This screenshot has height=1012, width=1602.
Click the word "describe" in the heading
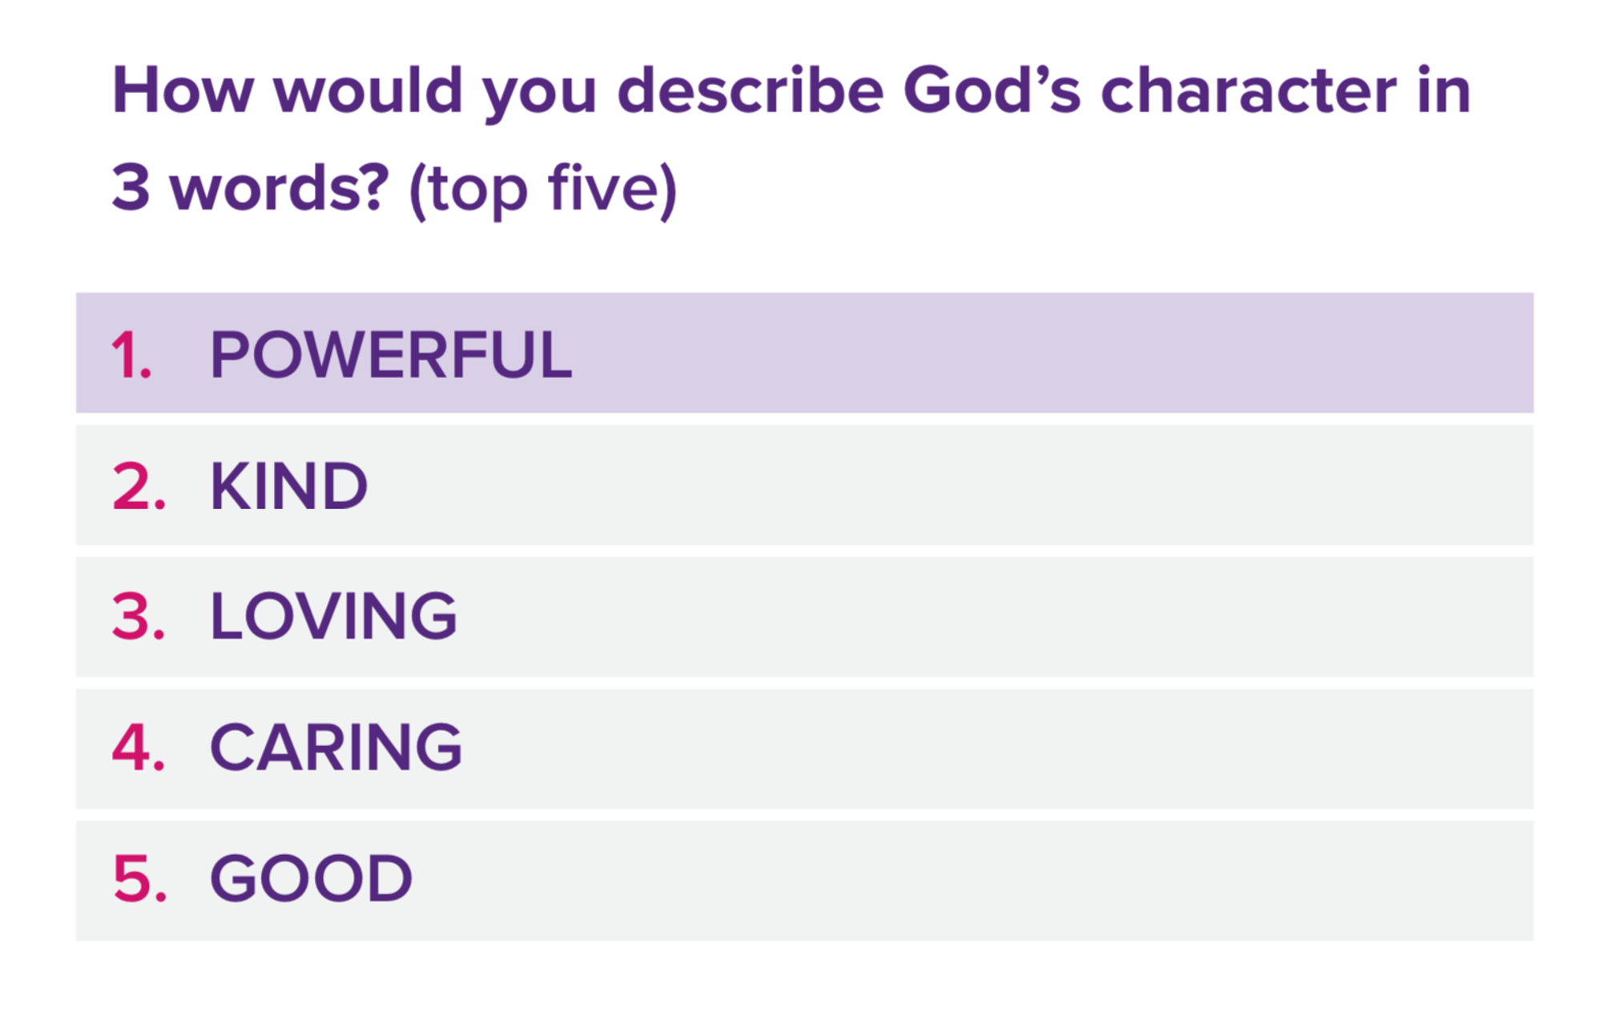coord(751,90)
